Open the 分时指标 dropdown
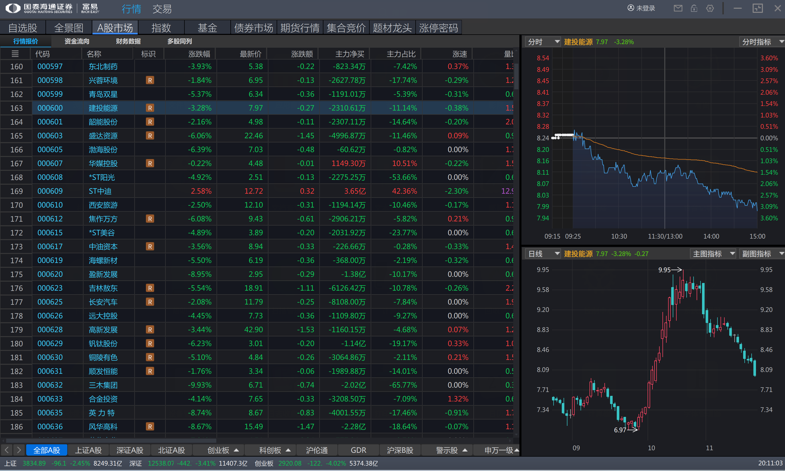This screenshot has width=785, height=471. click(x=762, y=42)
